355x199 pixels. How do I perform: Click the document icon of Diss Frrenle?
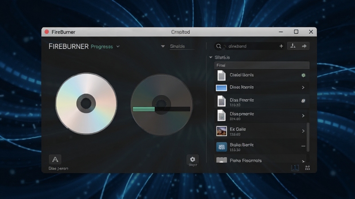point(221,101)
